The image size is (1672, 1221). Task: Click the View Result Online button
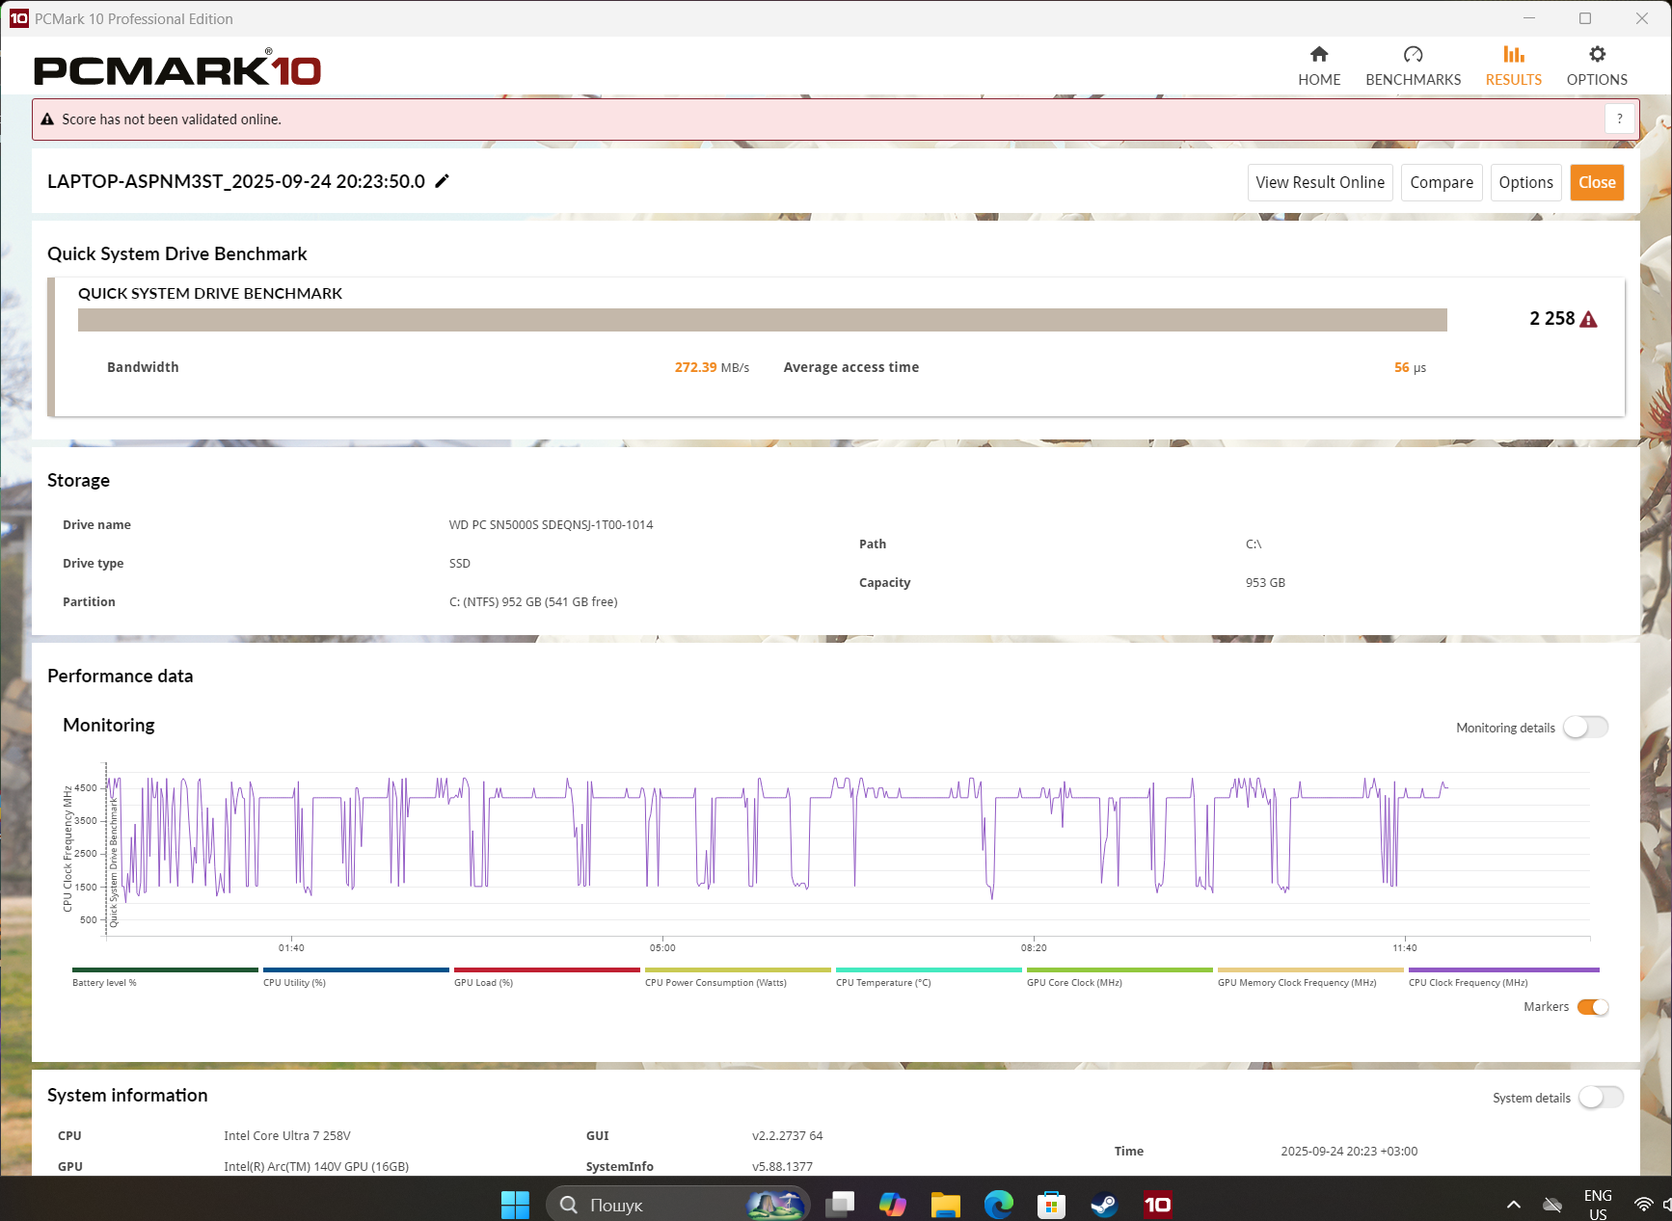point(1320,182)
